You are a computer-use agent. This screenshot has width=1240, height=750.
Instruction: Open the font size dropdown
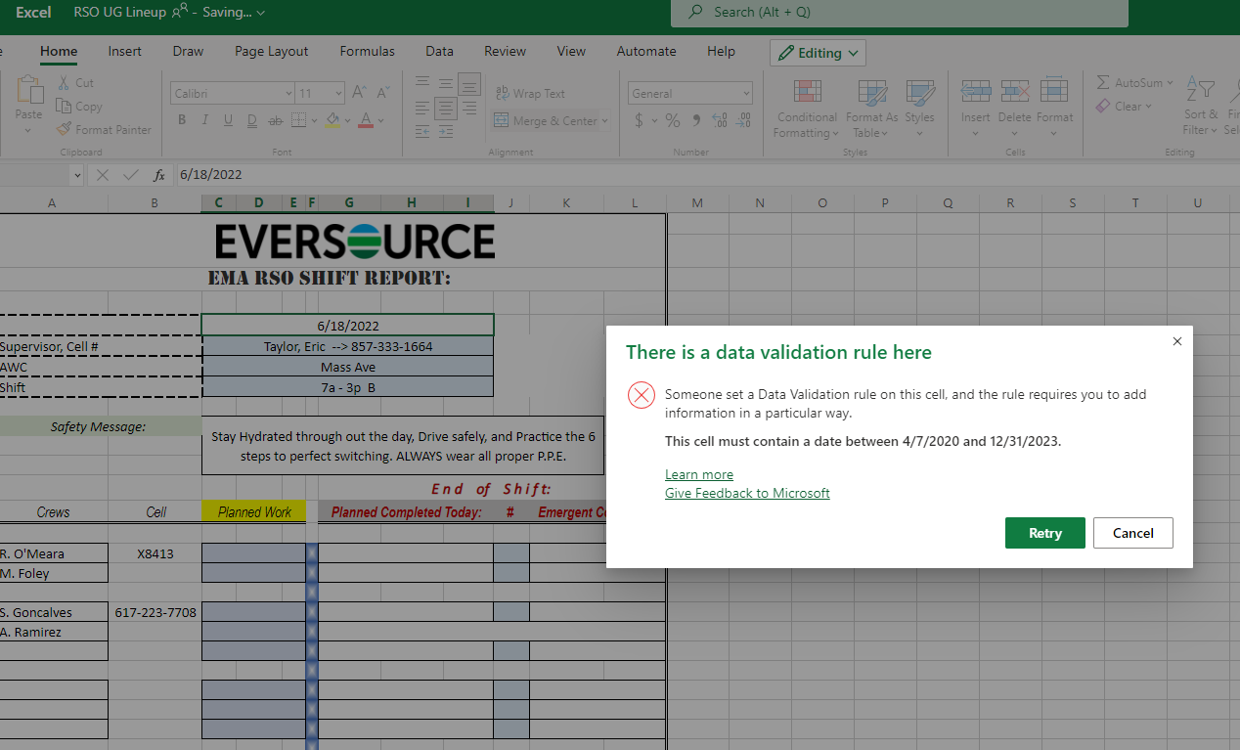337,93
